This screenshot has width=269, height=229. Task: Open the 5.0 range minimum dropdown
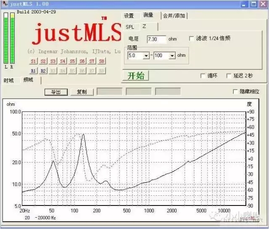pyautogui.click(x=146, y=55)
